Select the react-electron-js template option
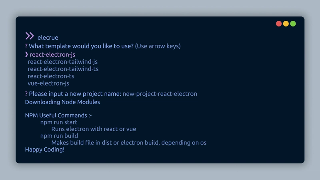320x180 pixels. pos(52,55)
